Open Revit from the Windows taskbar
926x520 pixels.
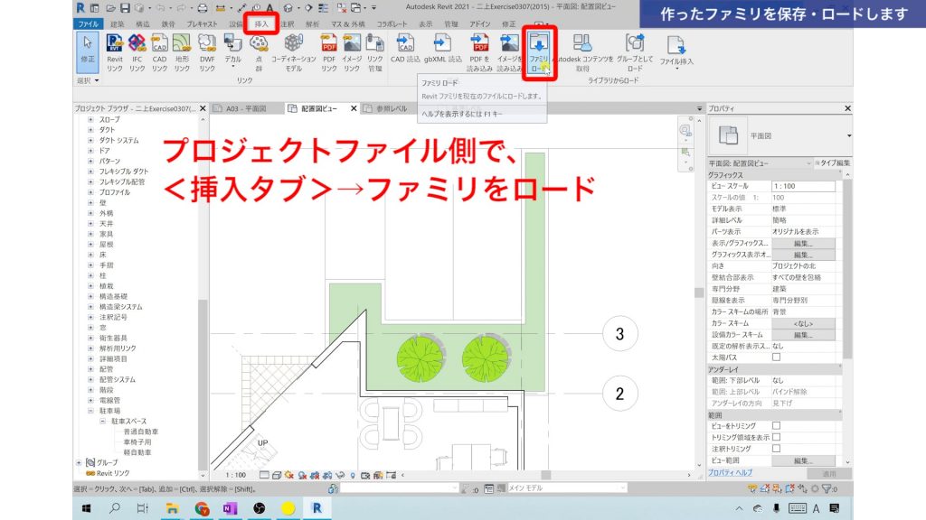pyautogui.click(x=317, y=509)
